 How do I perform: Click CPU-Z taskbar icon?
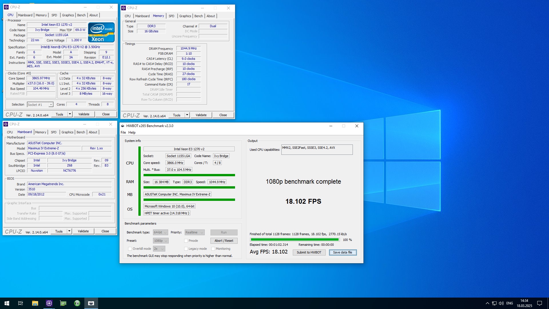coord(49,303)
